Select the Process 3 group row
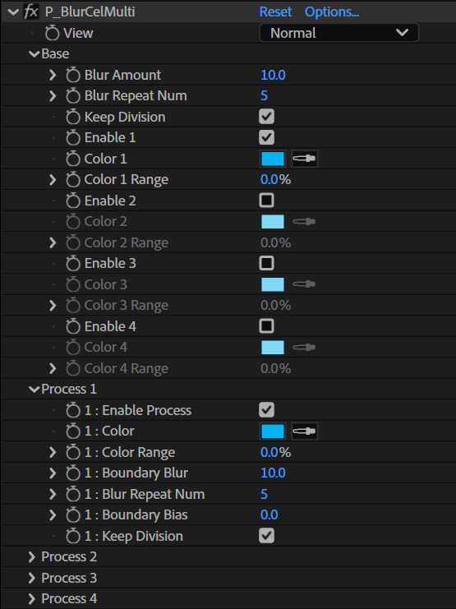Viewport: 456px width, 609px height. (x=228, y=578)
